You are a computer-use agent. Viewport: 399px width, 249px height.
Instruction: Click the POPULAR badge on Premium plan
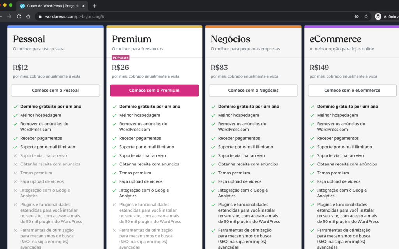tap(120, 58)
